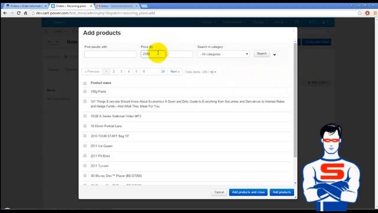
Task: Go to results page 2
Action: (x=113, y=72)
